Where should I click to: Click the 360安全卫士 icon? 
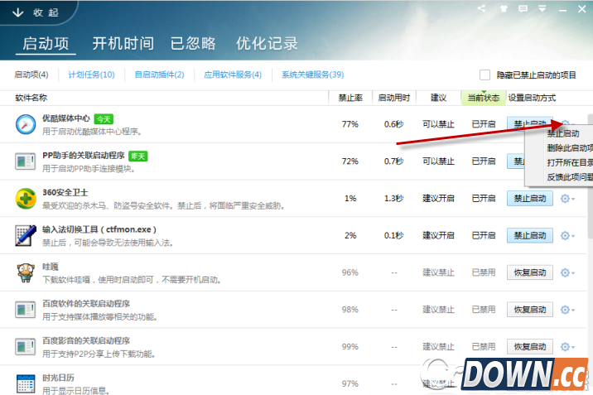tap(25, 199)
